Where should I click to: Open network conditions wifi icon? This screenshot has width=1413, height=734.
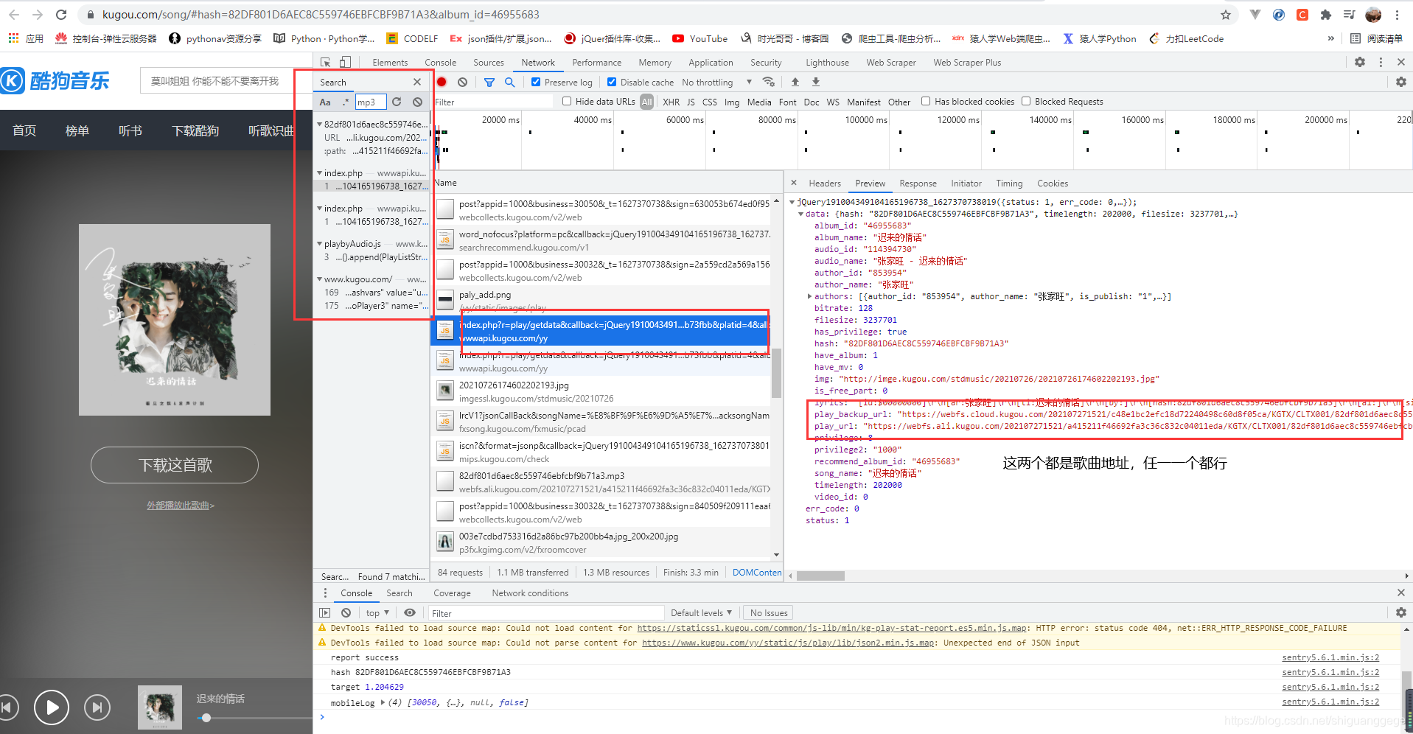point(769,82)
